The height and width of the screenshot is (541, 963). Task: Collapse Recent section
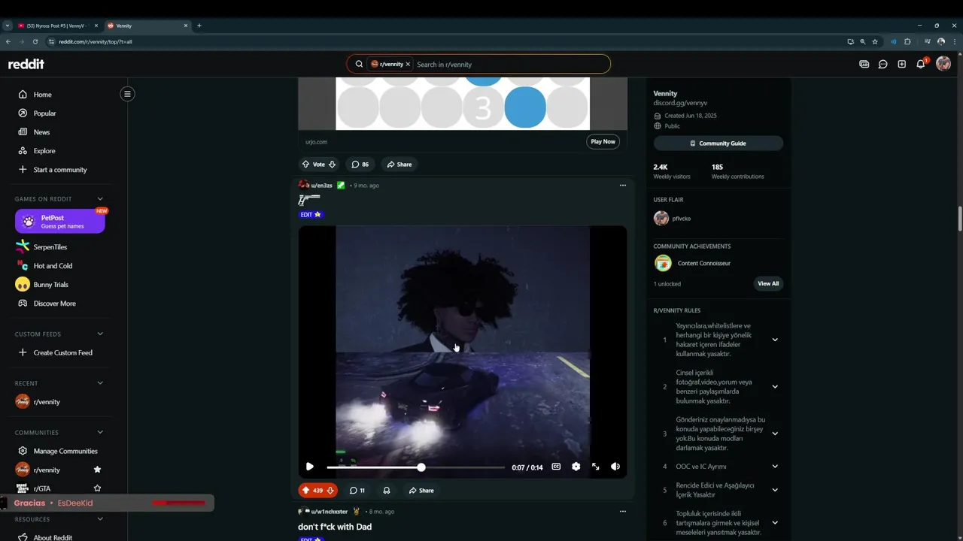click(x=100, y=383)
